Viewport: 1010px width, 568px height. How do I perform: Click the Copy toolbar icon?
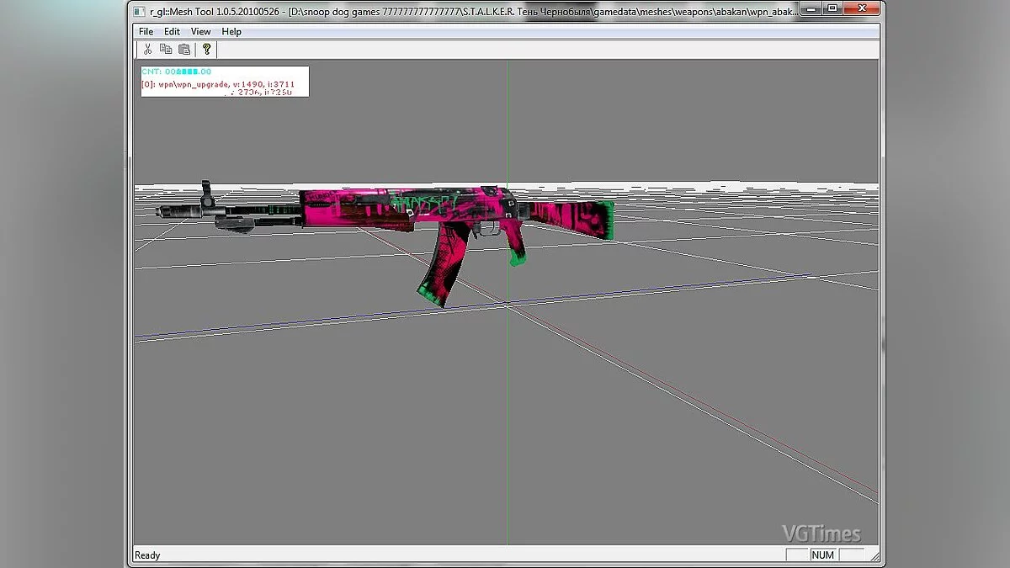click(x=166, y=50)
